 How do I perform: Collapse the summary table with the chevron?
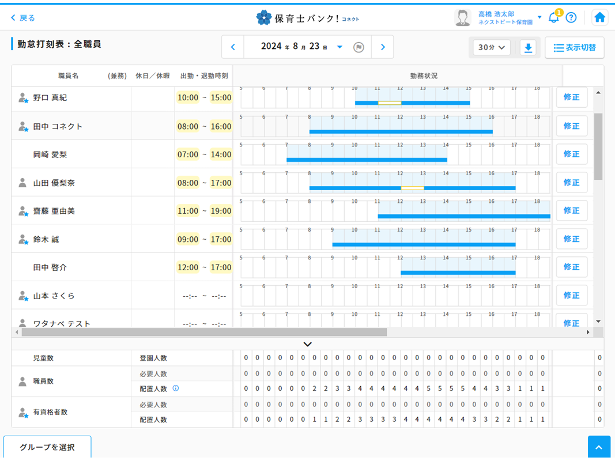tap(307, 344)
